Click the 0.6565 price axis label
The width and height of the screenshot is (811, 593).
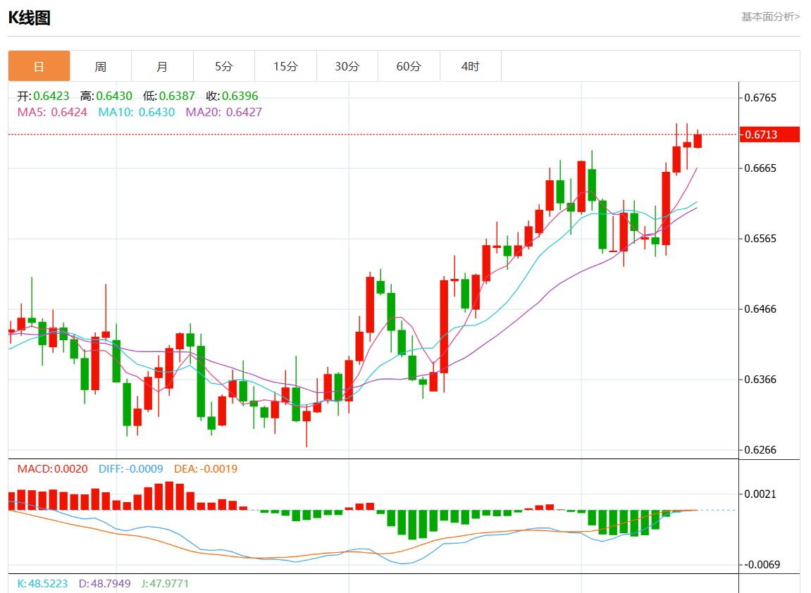click(x=760, y=238)
